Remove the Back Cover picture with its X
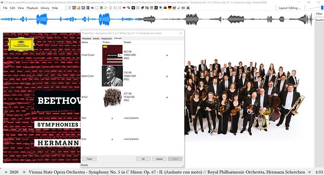Image resolution: width=324 pixels, height=175 pixels. pos(167,76)
